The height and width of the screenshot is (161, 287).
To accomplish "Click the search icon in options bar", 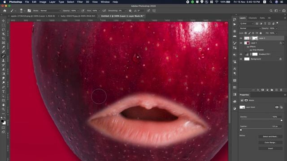I will (271, 11).
